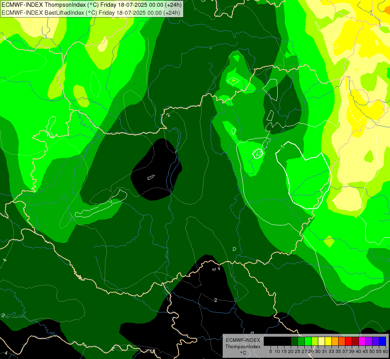Screen dimensions: 390x359
Task: Click the legend tick value 25
Action: point(298,351)
